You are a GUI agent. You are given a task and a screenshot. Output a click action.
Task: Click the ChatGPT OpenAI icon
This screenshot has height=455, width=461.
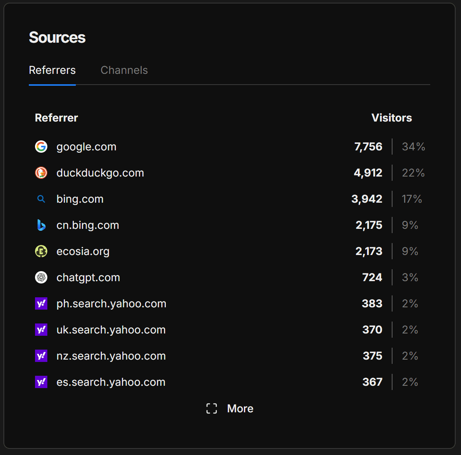point(41,277)
